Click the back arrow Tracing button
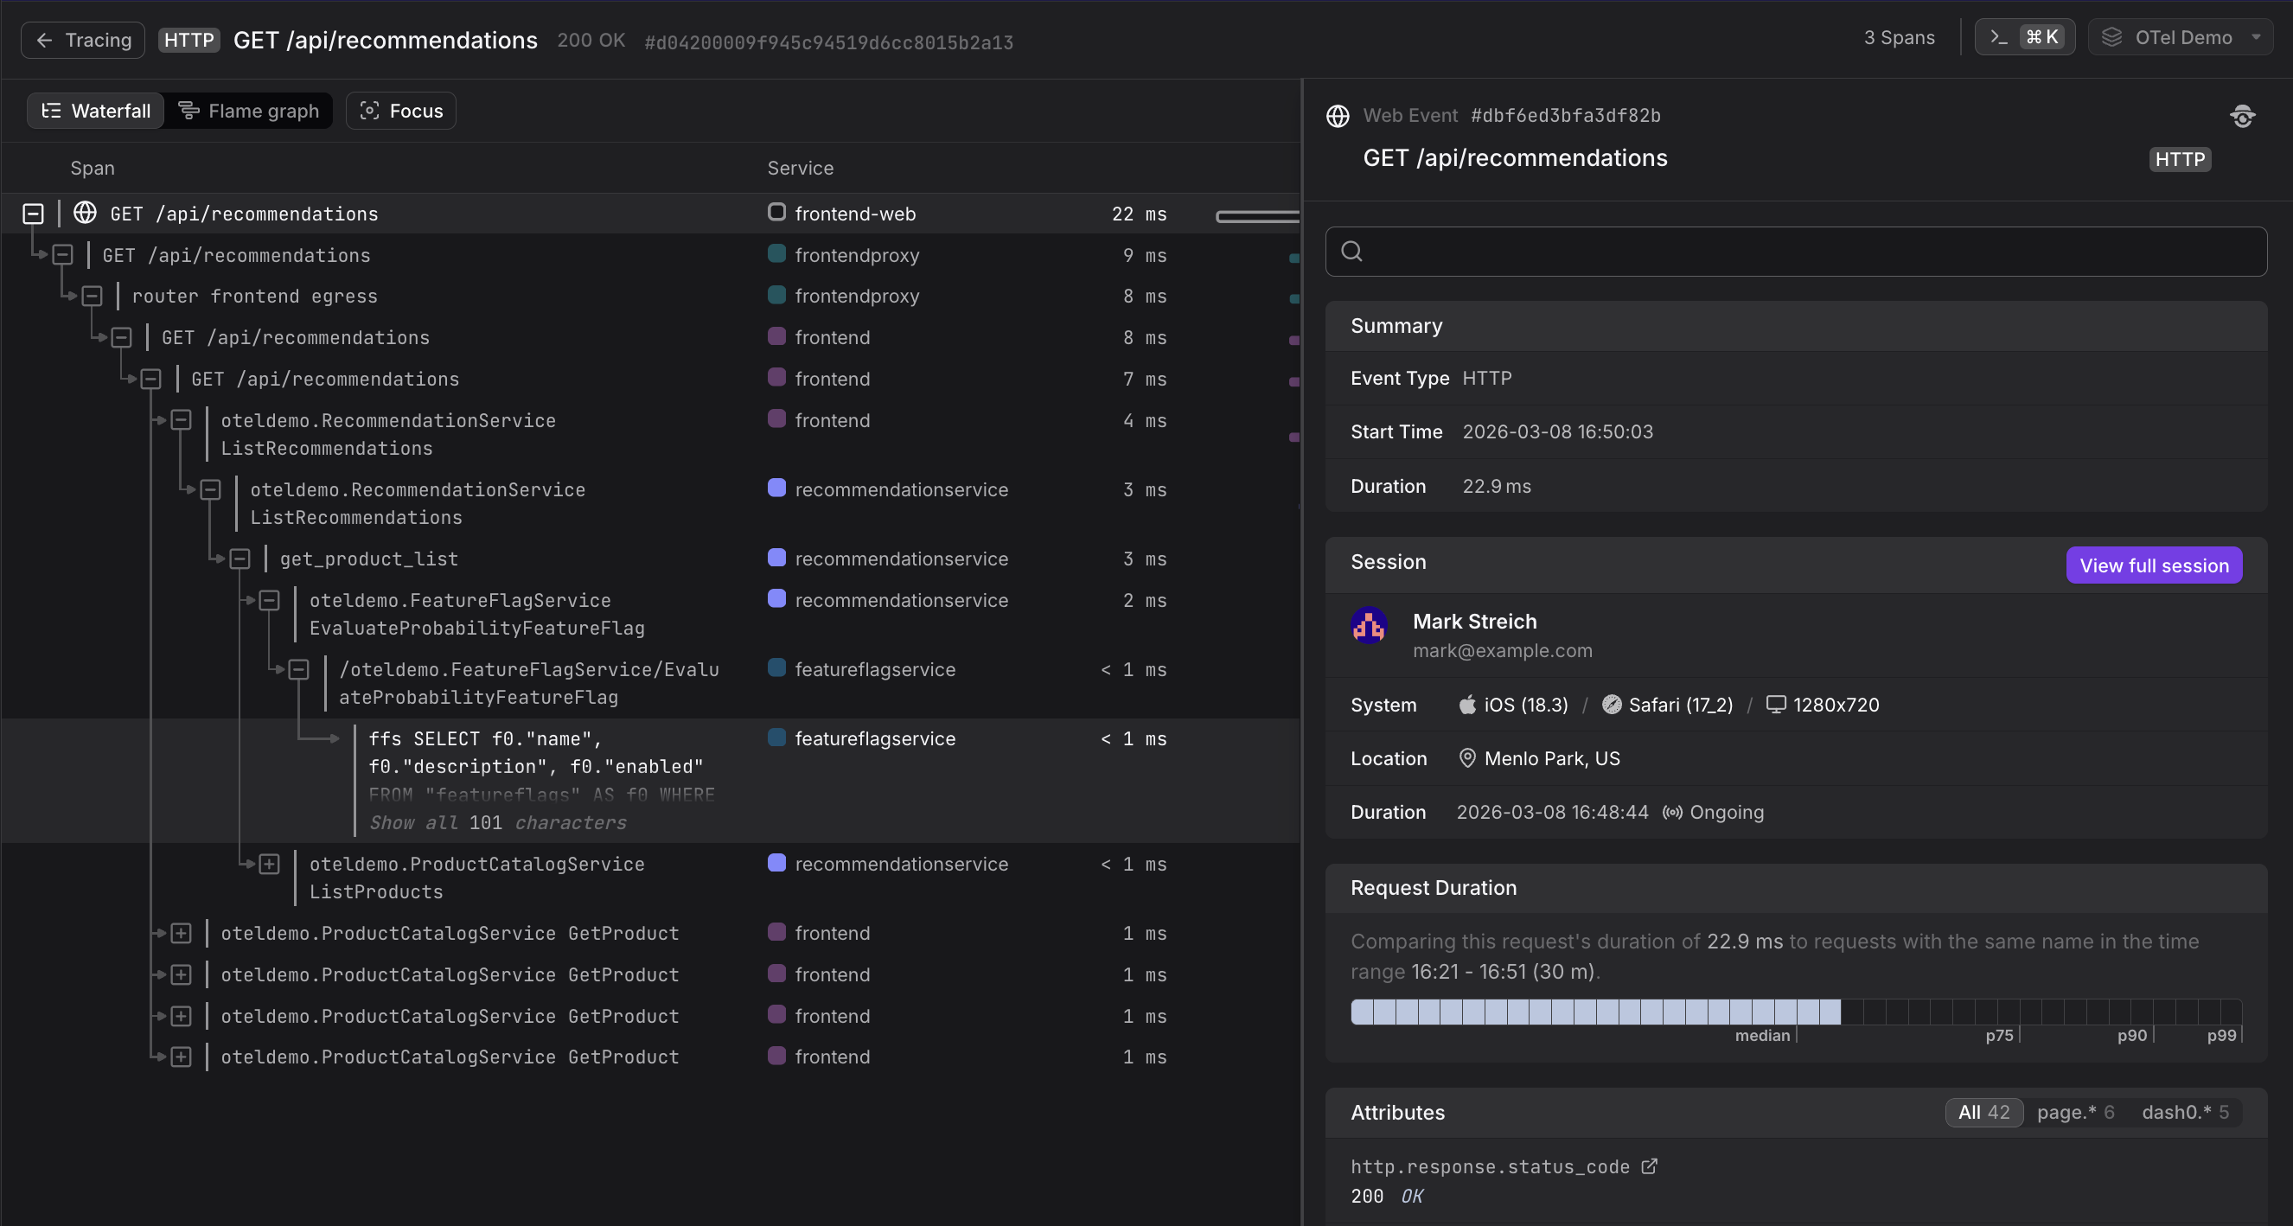Viewport: 2293px width, 1226px height. [83, 40]
